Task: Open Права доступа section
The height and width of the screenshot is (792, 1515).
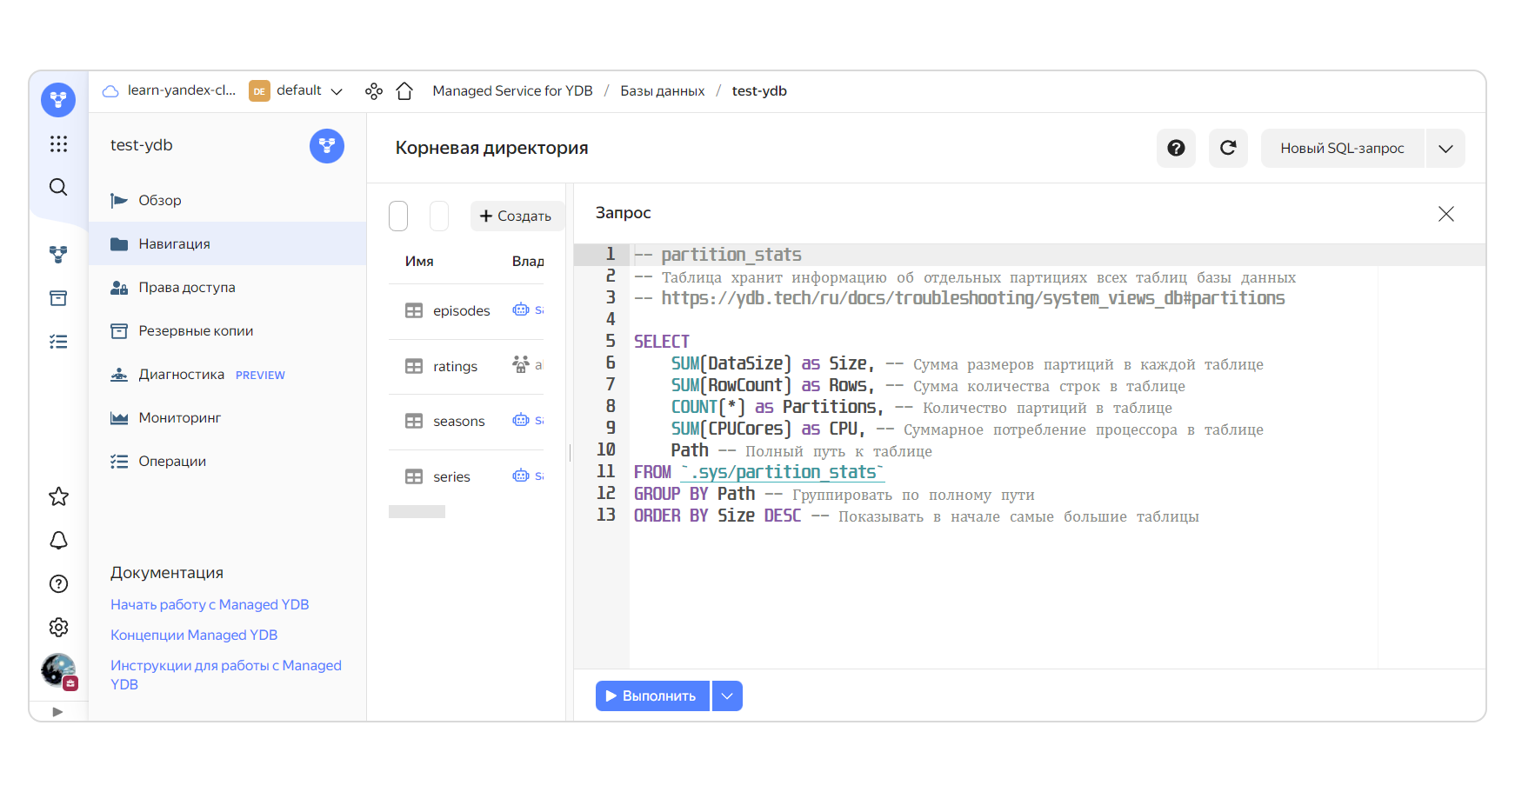Action: 186,288
